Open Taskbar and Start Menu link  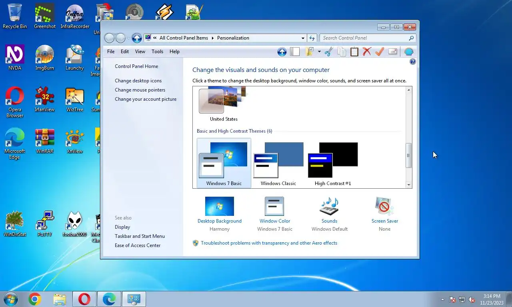point(140,236)
